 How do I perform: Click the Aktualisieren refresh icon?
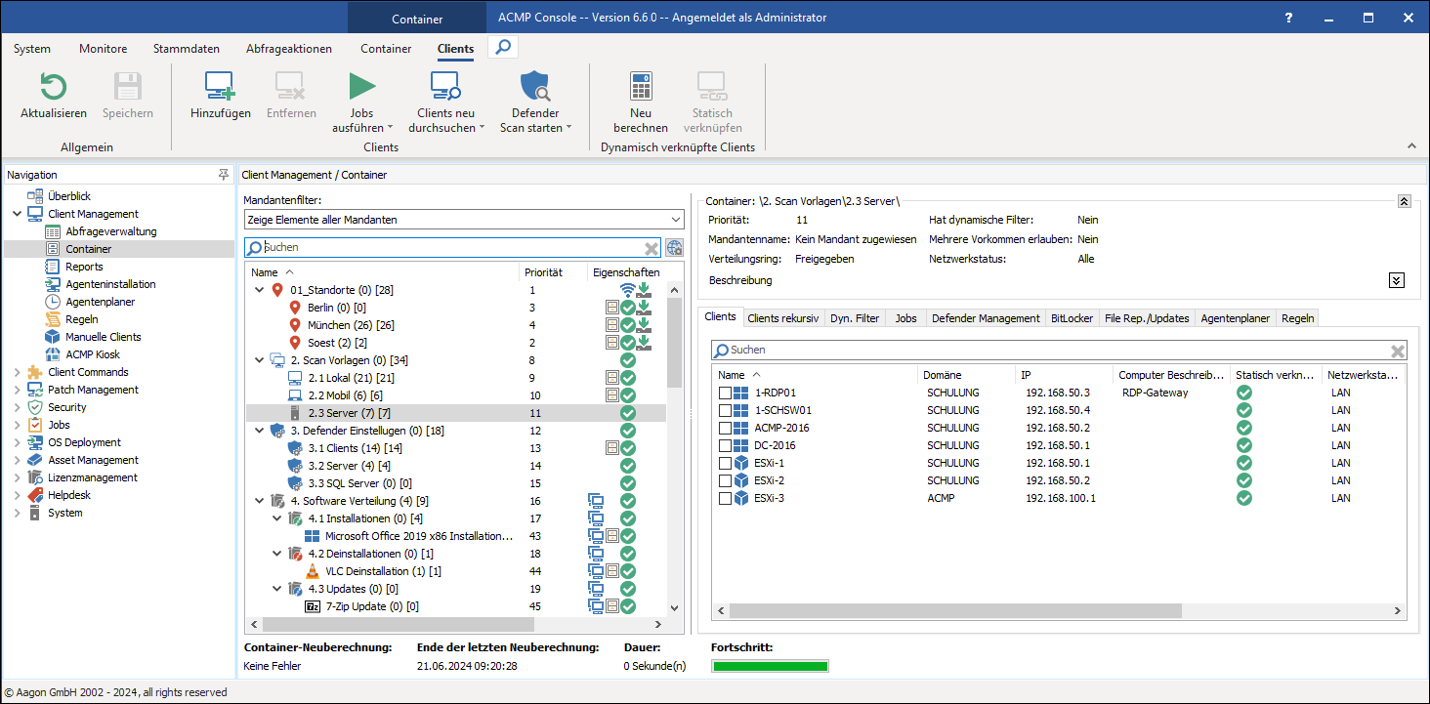click(53, 87)
